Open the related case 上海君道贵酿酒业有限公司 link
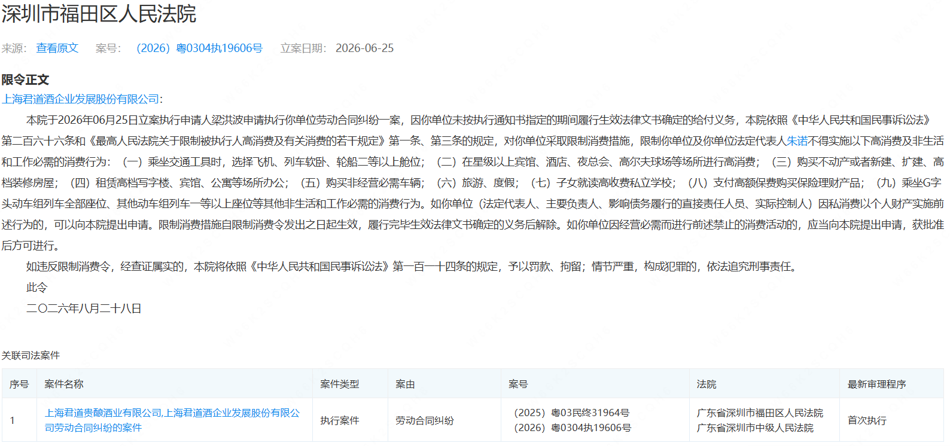 point(172,420)
